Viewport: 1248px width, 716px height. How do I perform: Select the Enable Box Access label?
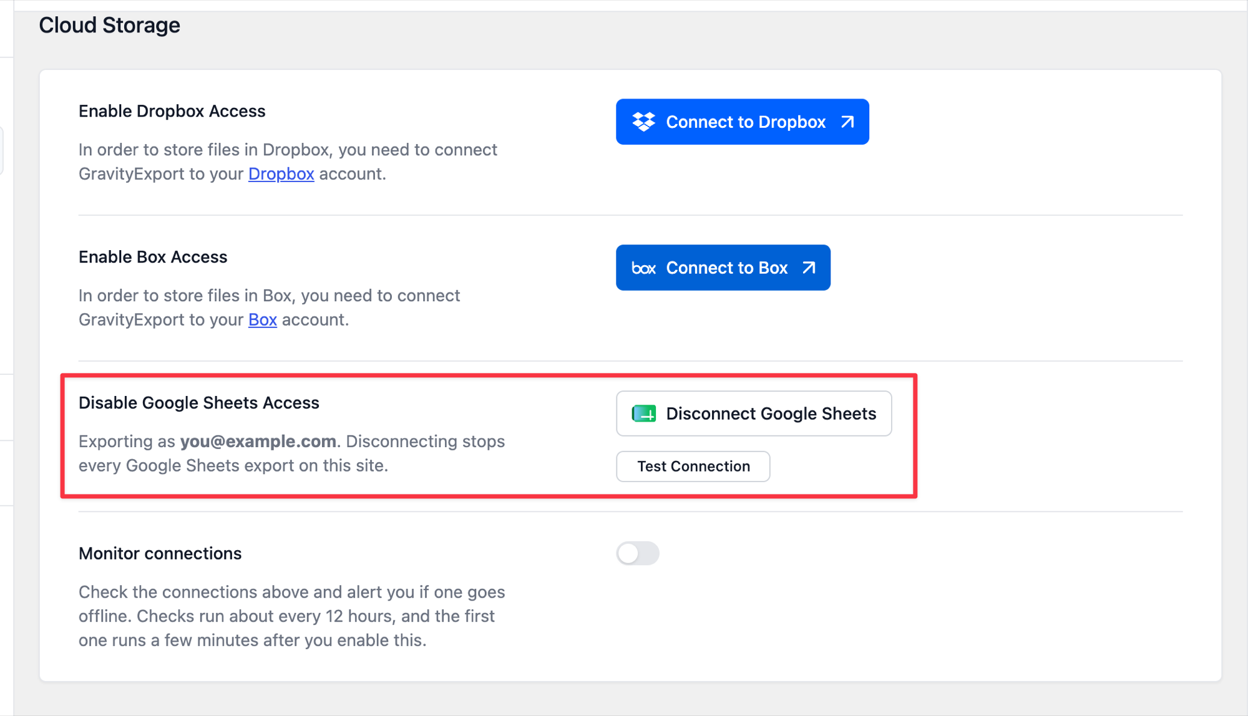click(153, 257)
